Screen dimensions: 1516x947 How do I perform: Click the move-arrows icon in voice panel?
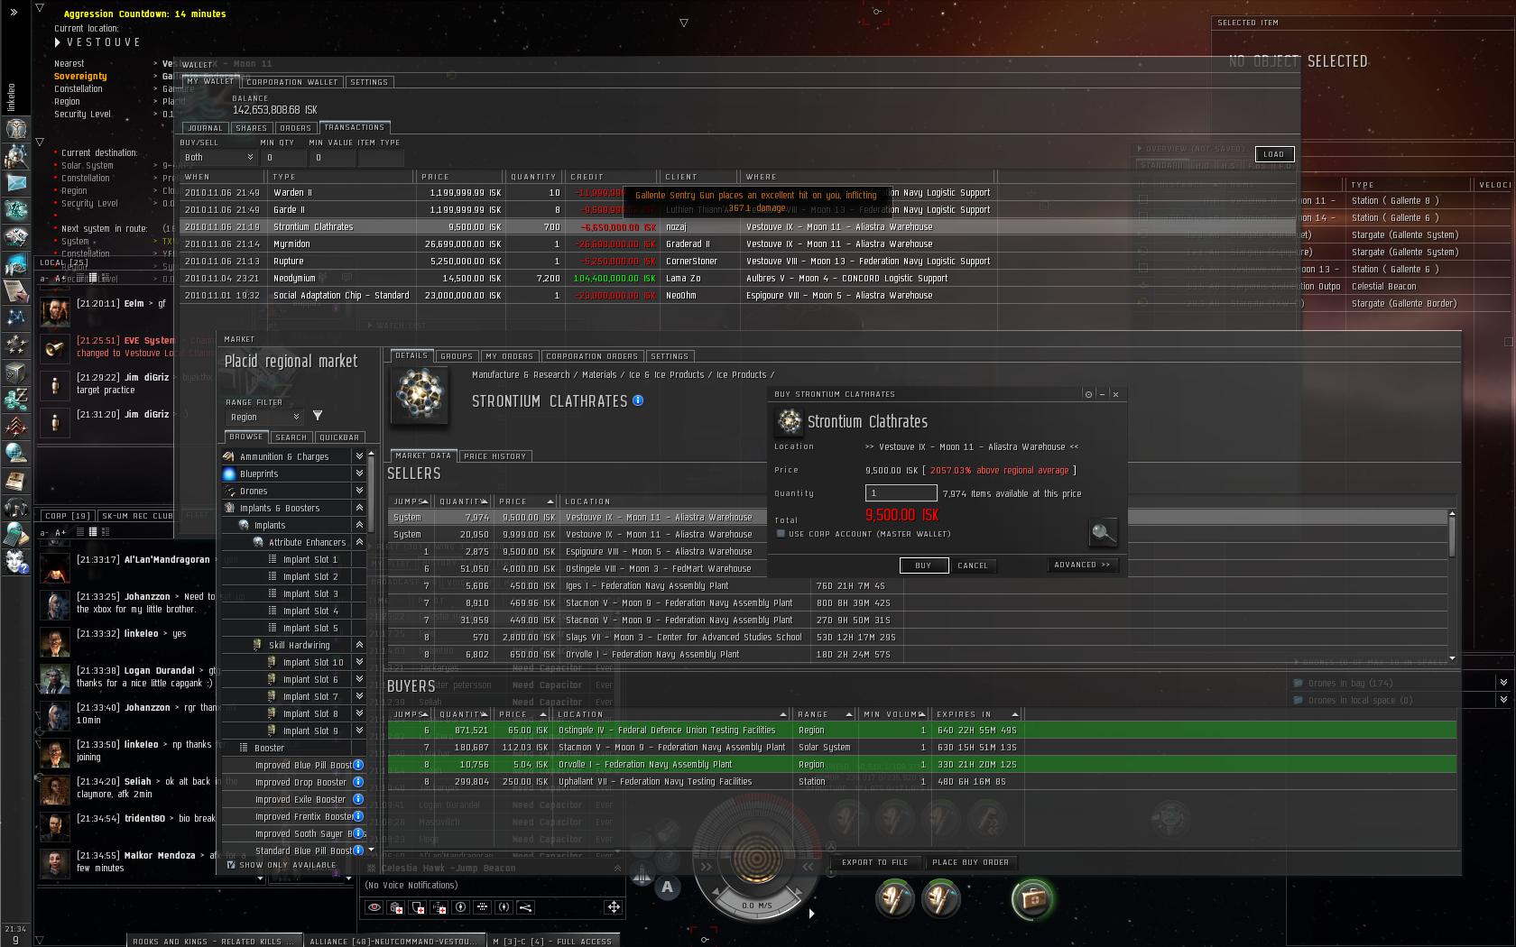(x=614, y=907)
